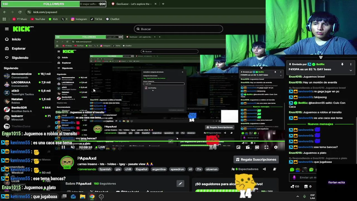Click the main player green progress line
357x201 pixels.
pos(170,142)
